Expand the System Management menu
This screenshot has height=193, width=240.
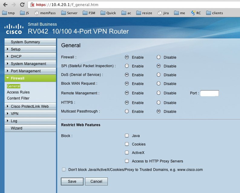30,64
